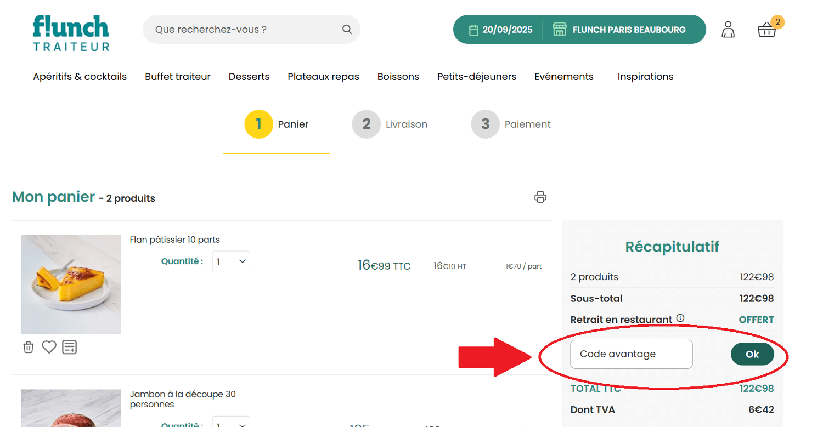The width and height of the screenshot is (823, 427).
Task: Click the OFFERT label
Action: click(x=756, y=320)
